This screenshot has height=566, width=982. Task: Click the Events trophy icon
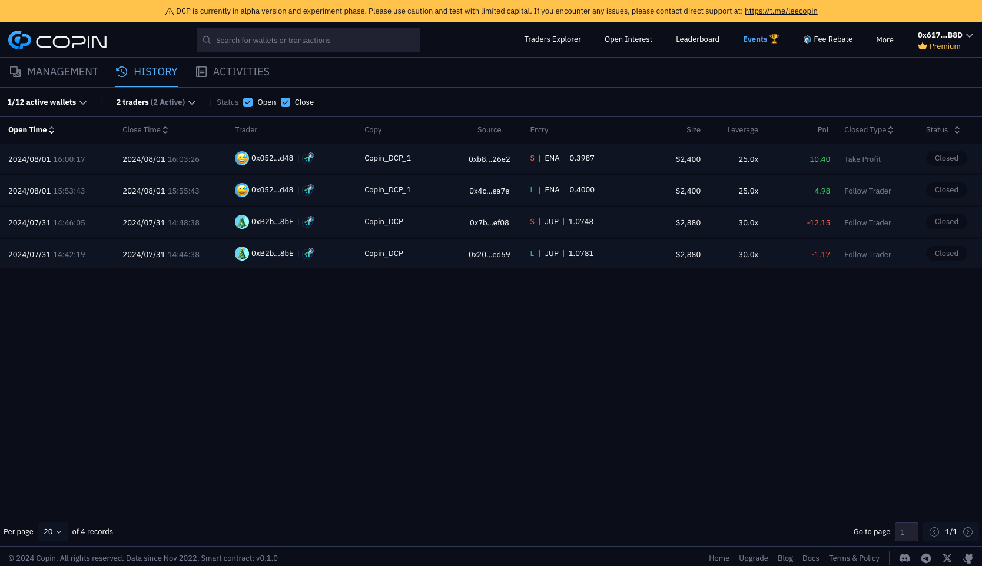[x=774, y=39]
